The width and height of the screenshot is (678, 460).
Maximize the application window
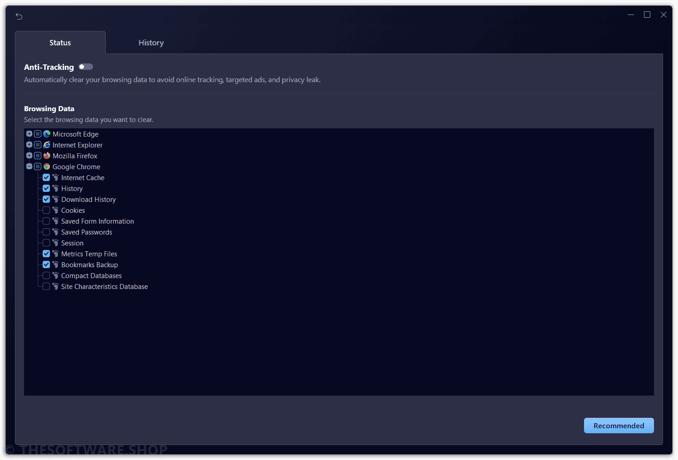click(x=647, y=15)
